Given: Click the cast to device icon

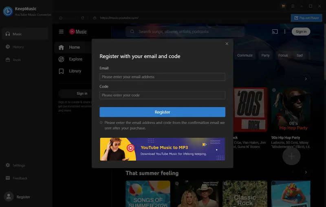Looking at the screenshot, I should (x=275, y=32).
